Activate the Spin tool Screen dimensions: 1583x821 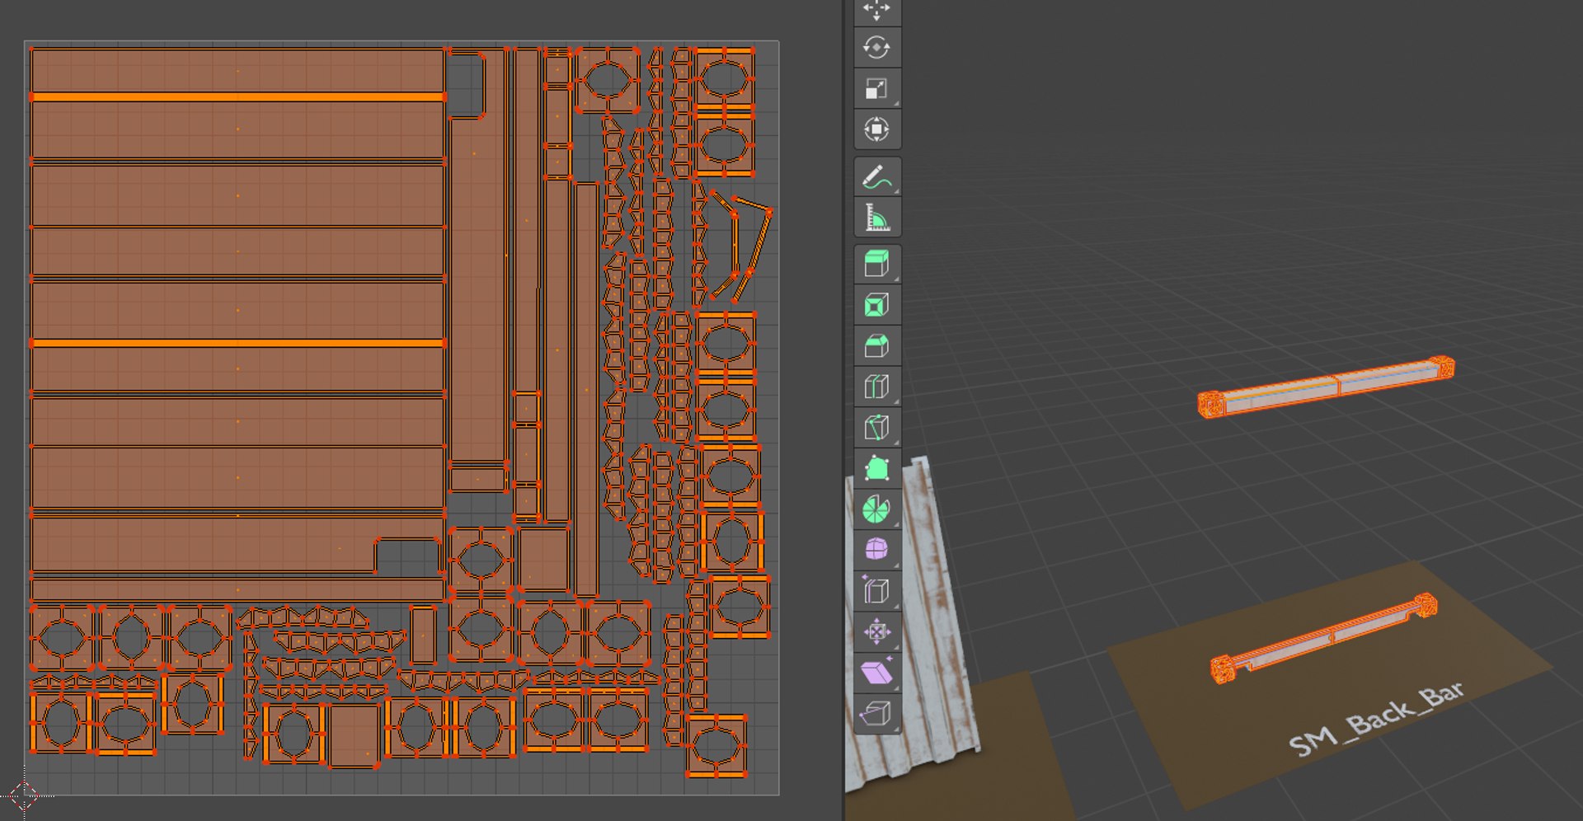point(876,509)
